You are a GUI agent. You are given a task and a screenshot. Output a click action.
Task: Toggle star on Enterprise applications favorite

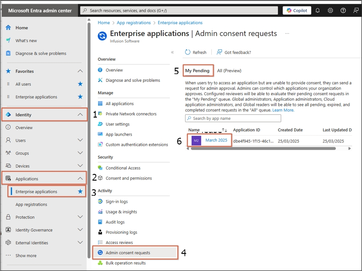80,96
